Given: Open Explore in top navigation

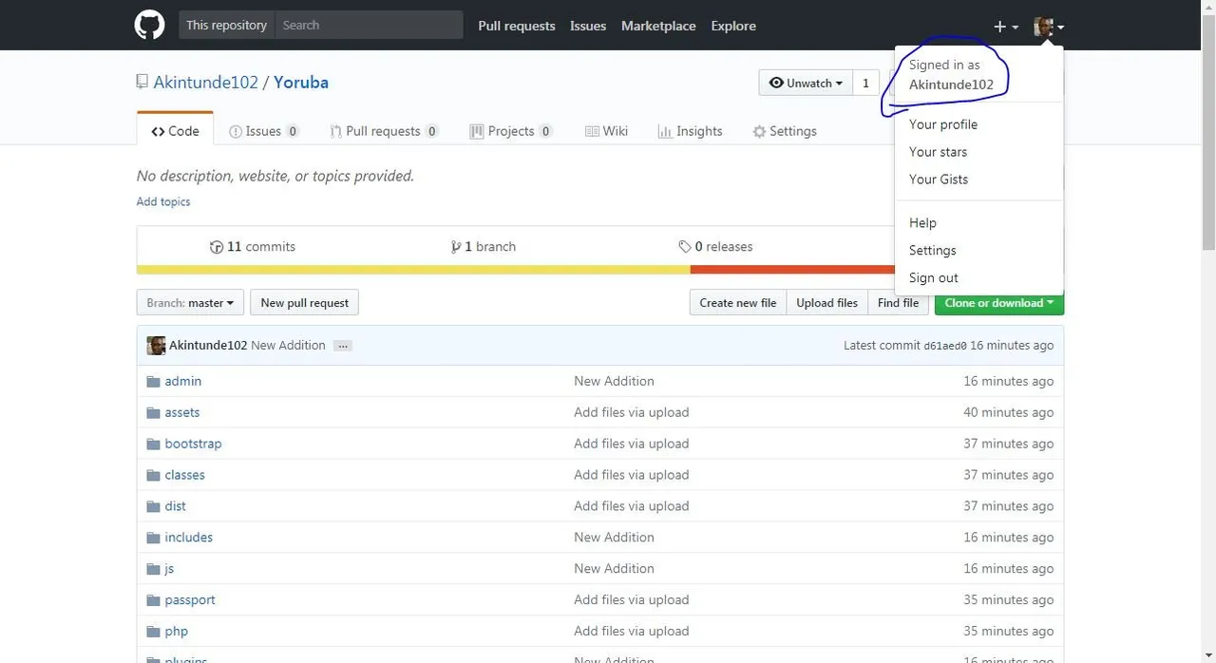Looking at the screenshot, I should (733, 26).
